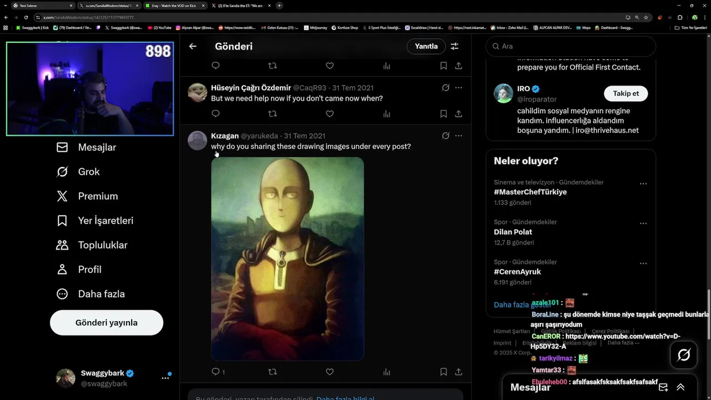The width and height of the screenshot is (711, 400).
Task: Ask Grok about Kızagan's comment
Action: [445, 136]
